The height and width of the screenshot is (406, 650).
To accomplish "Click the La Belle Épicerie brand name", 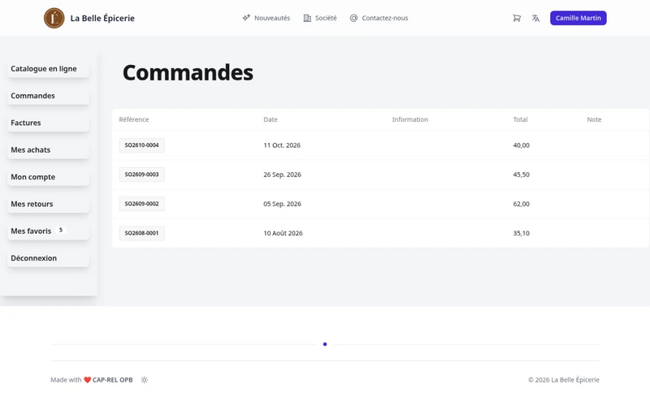I will [102, 18].
